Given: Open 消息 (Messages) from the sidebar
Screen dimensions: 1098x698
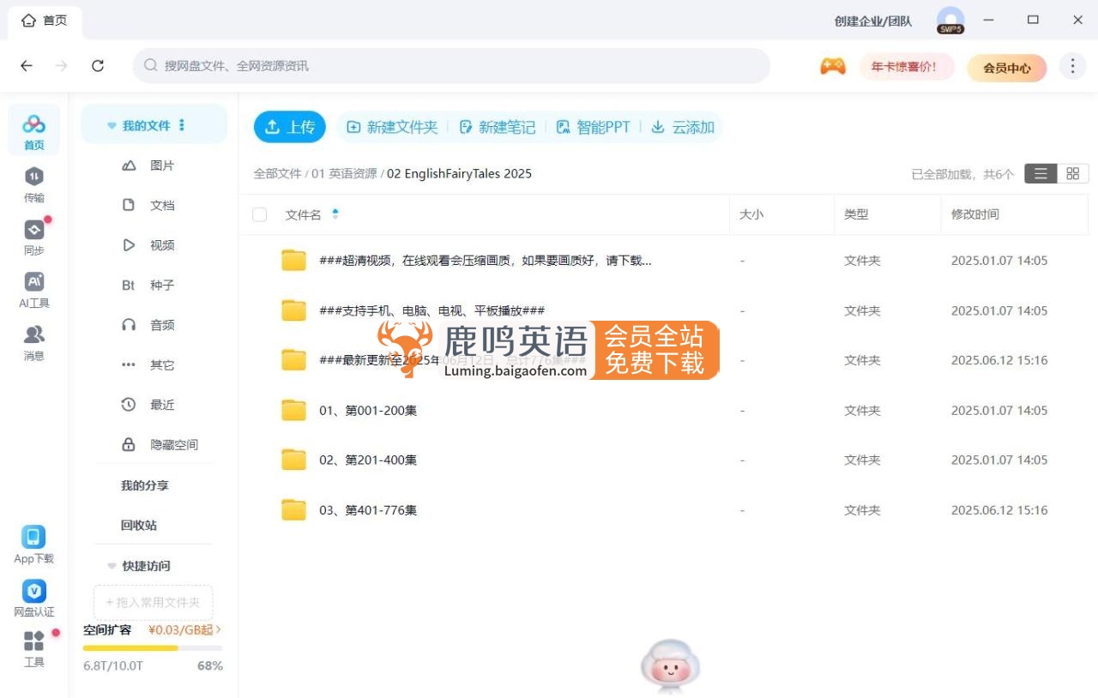Looking at the screenshot, I should point(33,342).
